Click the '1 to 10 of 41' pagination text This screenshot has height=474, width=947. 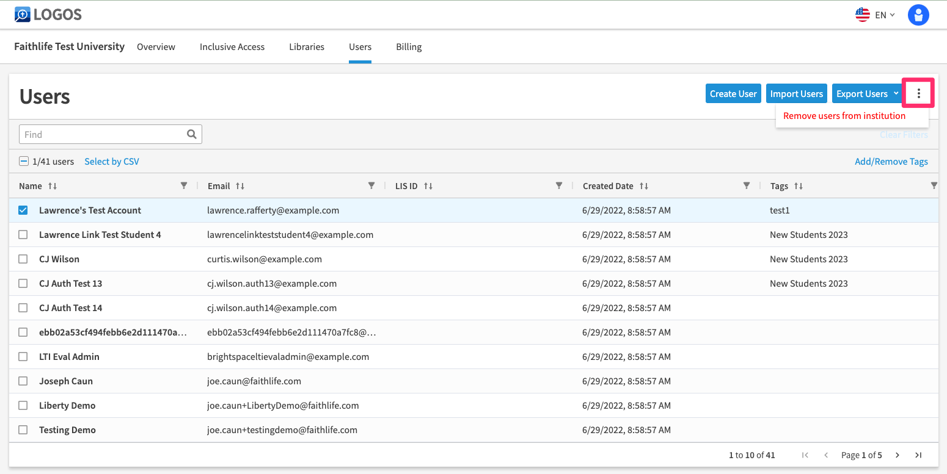[752, 455]
